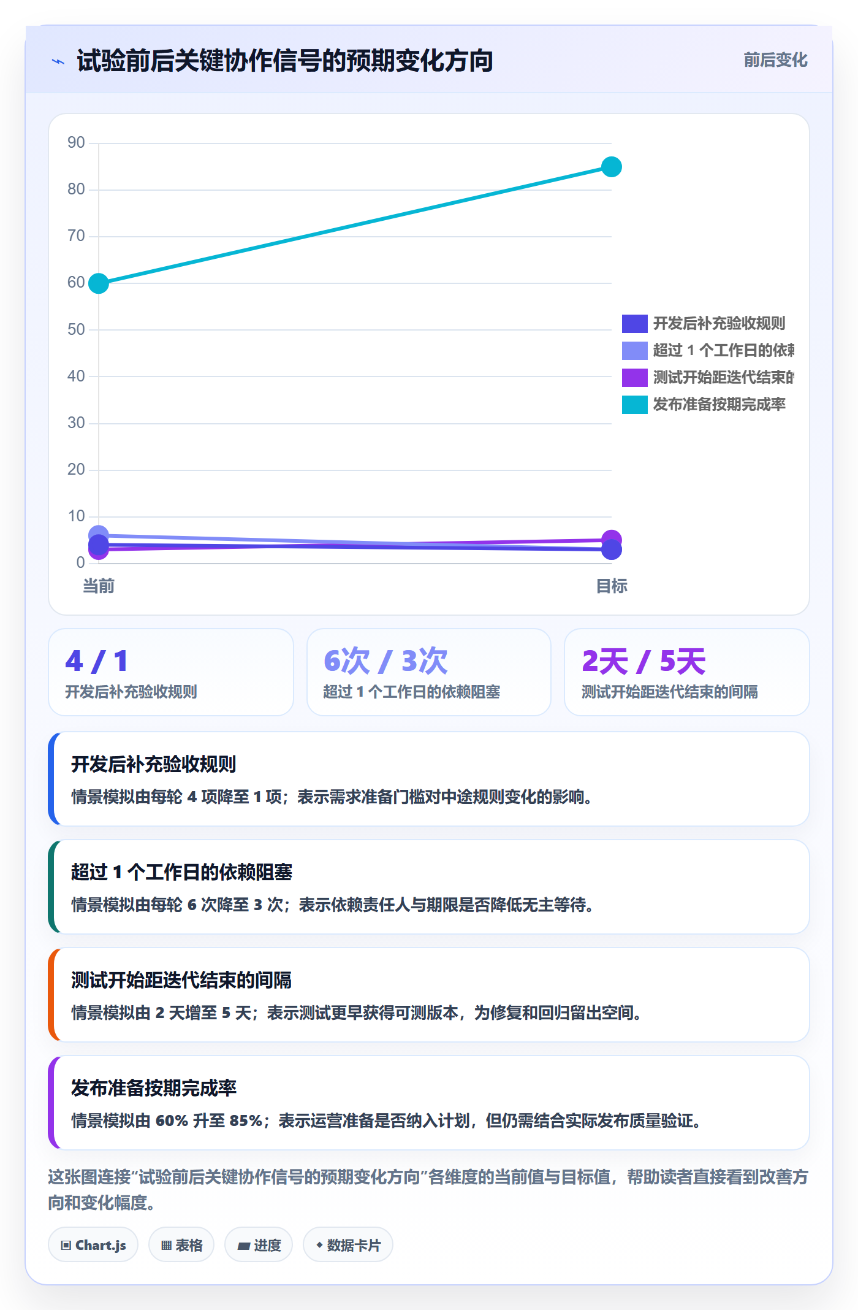
Task: Click the 目标 x-axis label
Action: (612, 586)
